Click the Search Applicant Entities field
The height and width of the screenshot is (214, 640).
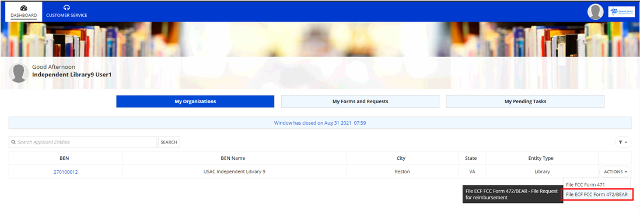point(83,142)
